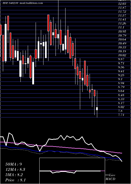Select the 9.25 price axis label

tap(122, 75)
